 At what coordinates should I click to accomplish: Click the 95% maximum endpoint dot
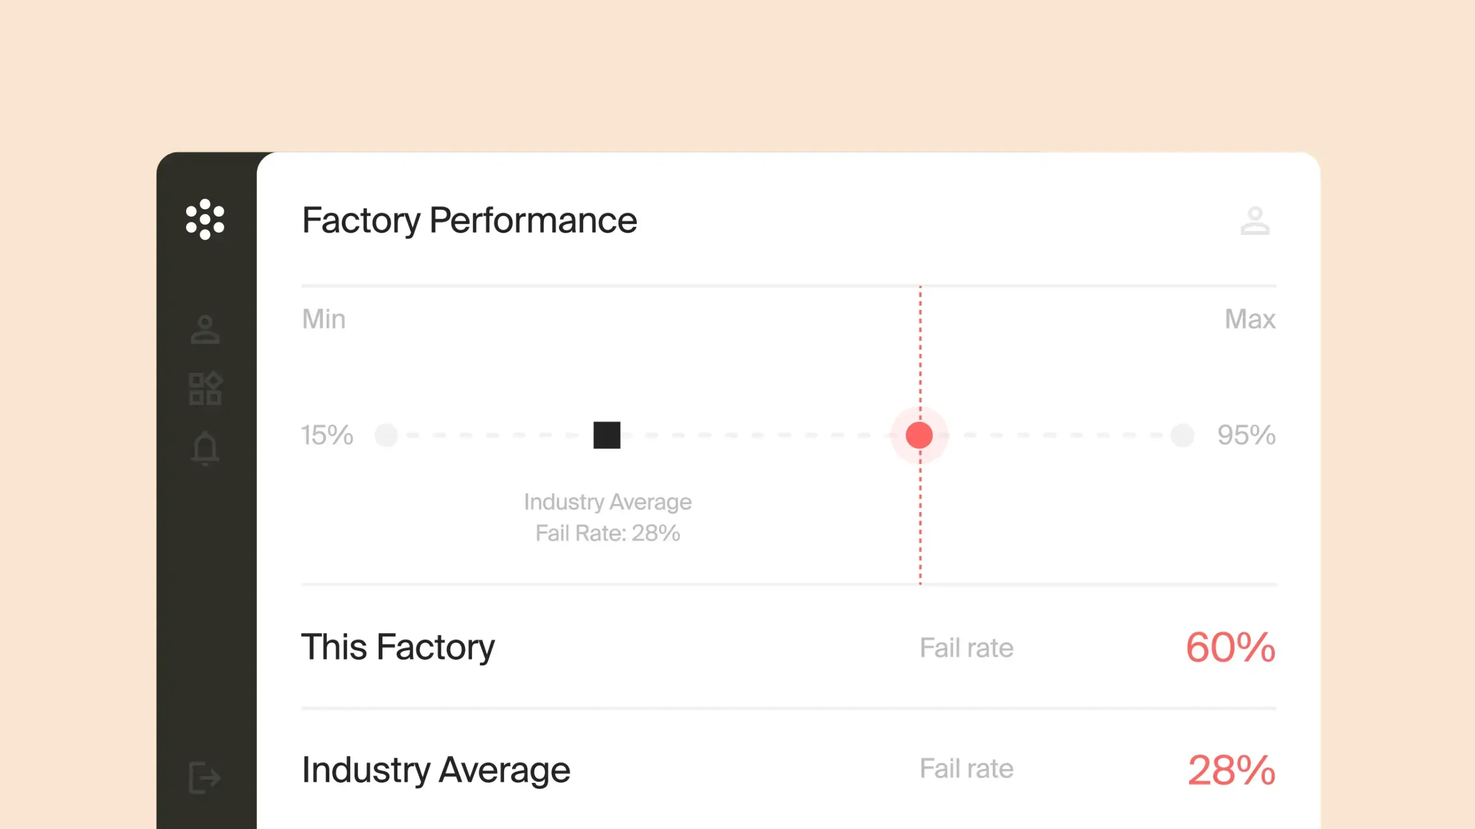point(1182,435)
